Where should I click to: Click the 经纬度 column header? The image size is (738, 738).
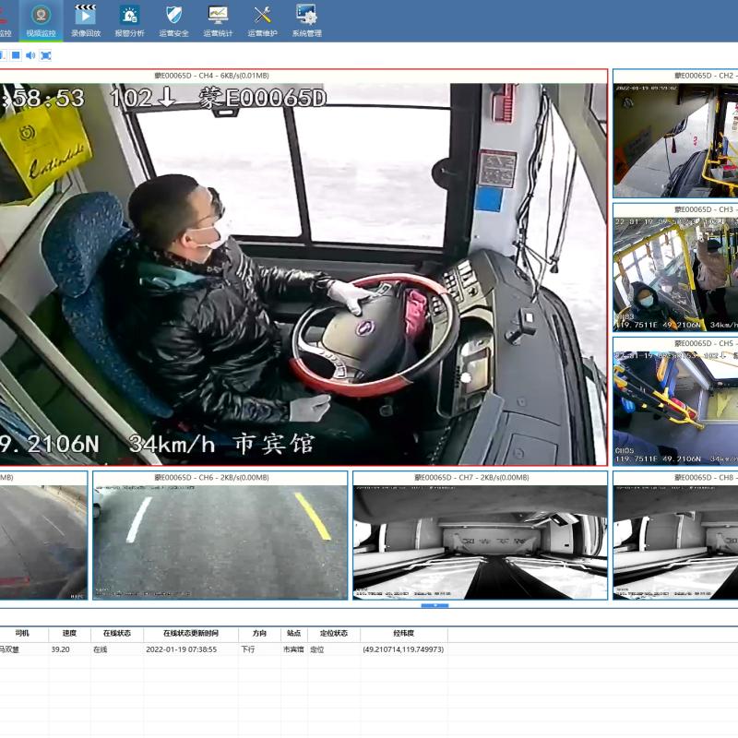click(403, 634)
